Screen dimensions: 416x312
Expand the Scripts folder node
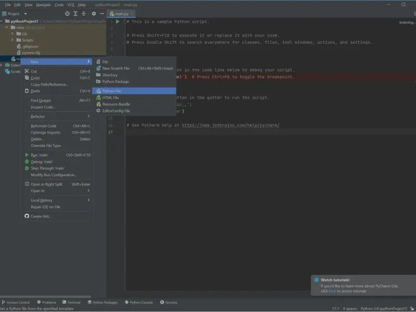pos(12,40)
